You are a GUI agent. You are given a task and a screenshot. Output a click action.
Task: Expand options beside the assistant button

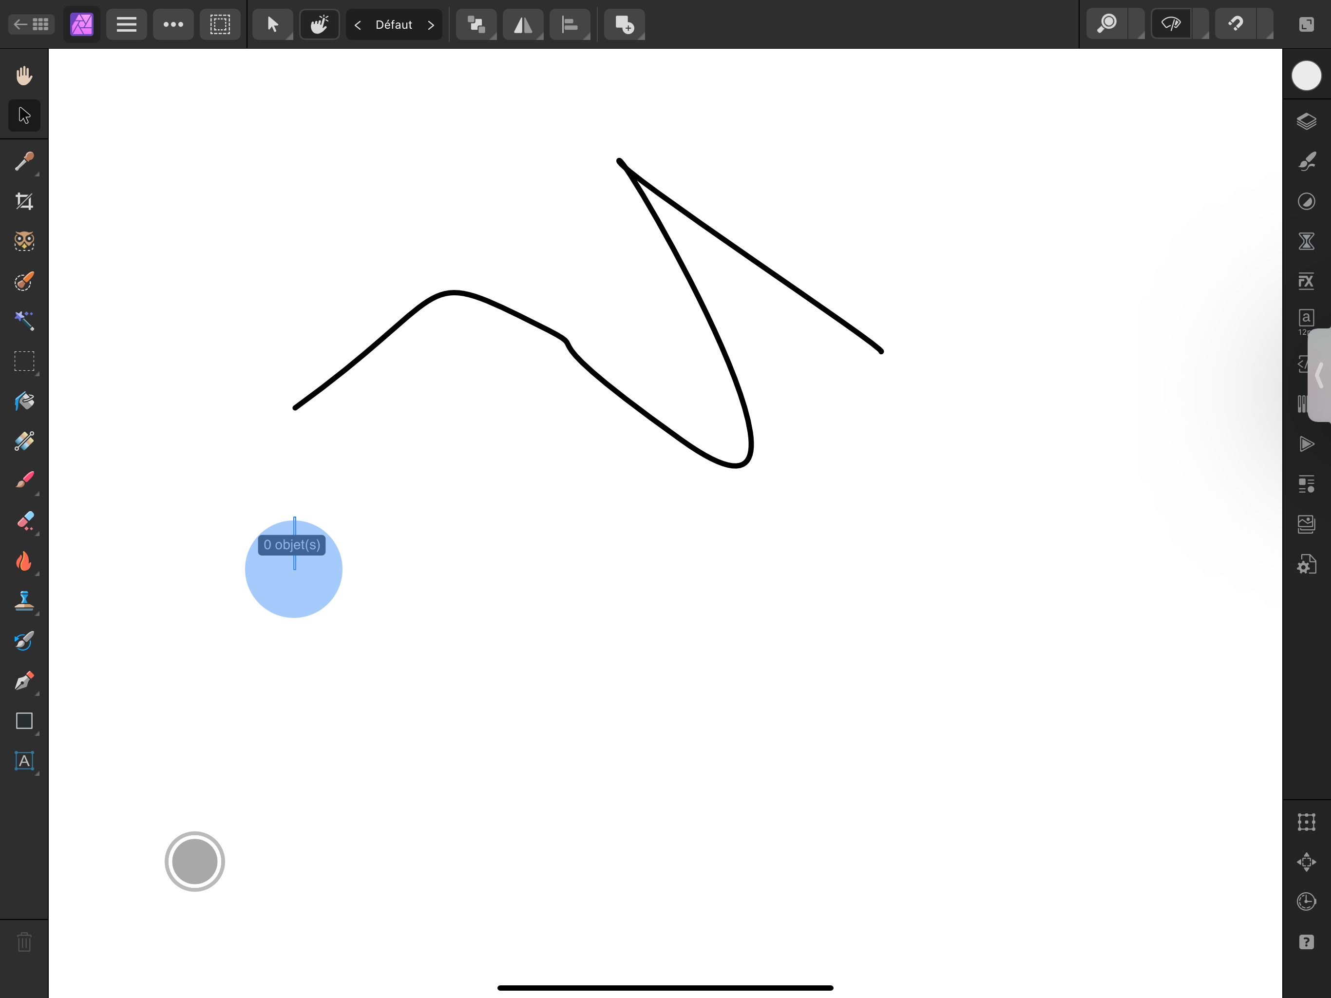click(1201, 24)
